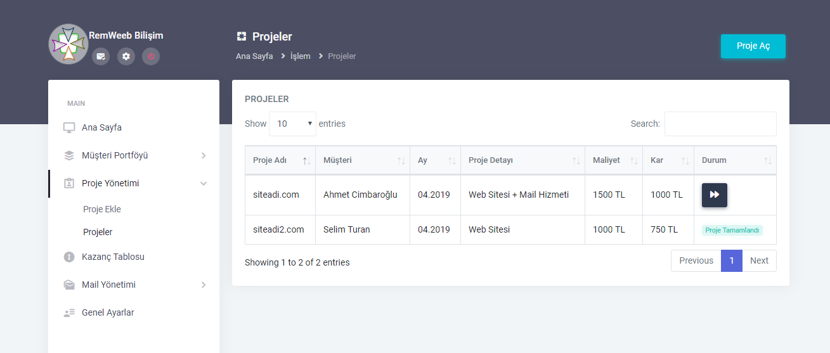
Task: Select Proje Ekle in sidebar submenu
Action: tap(102, 209)
